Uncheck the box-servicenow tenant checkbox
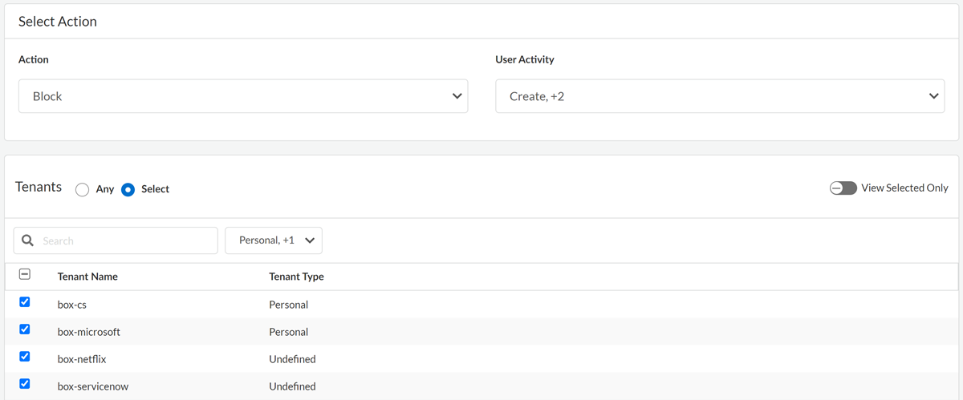 click(x=25, y=384)
